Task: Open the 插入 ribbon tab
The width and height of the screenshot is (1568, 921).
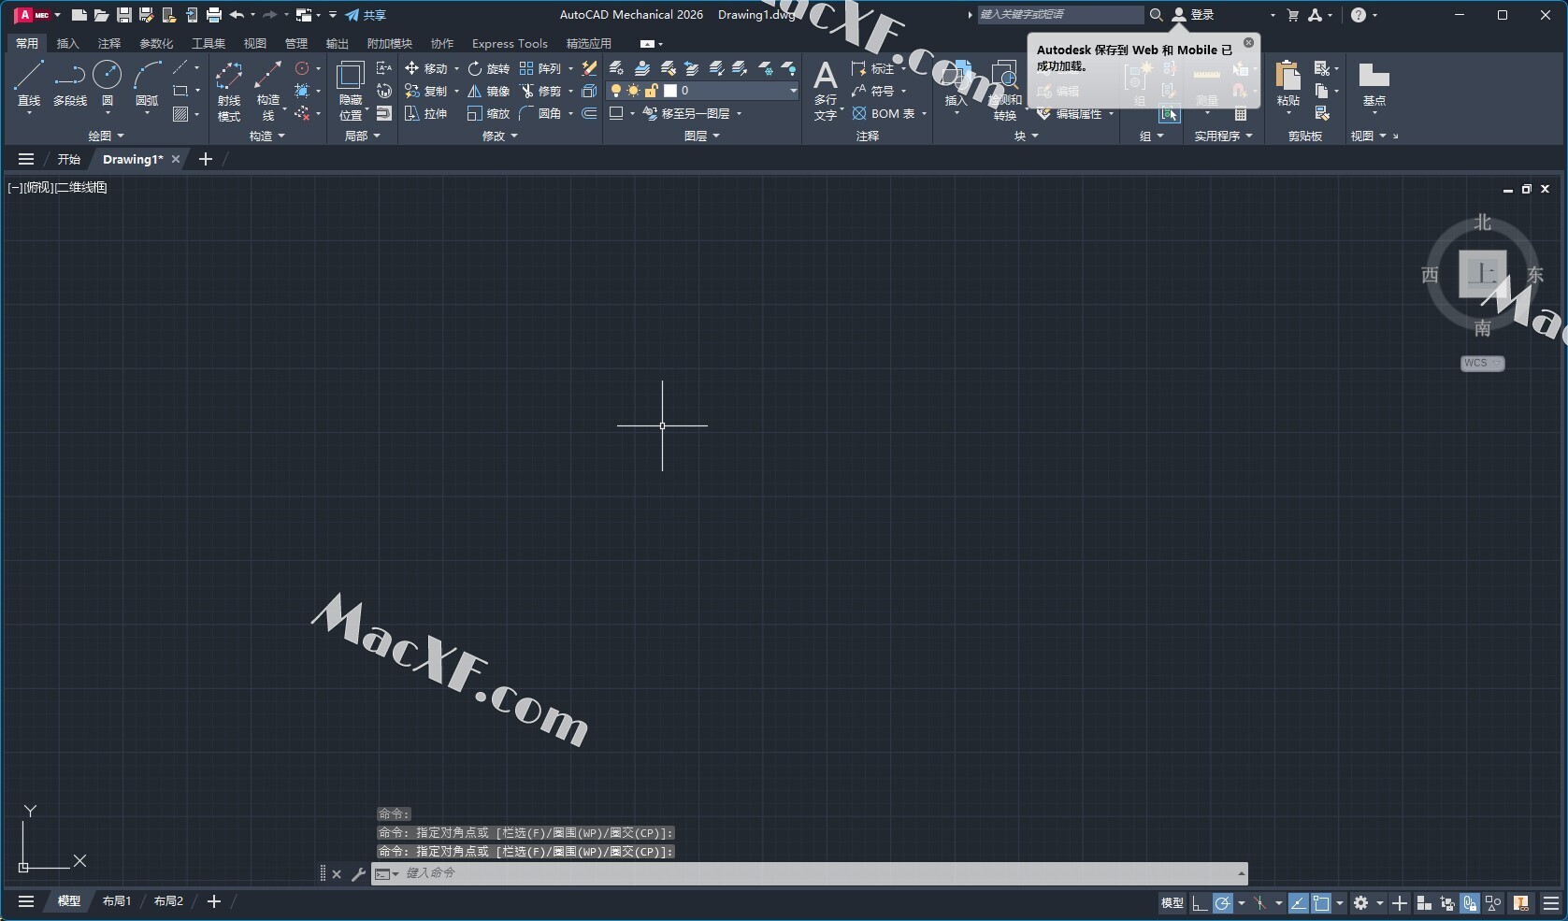Action: [x=68, y=43]
